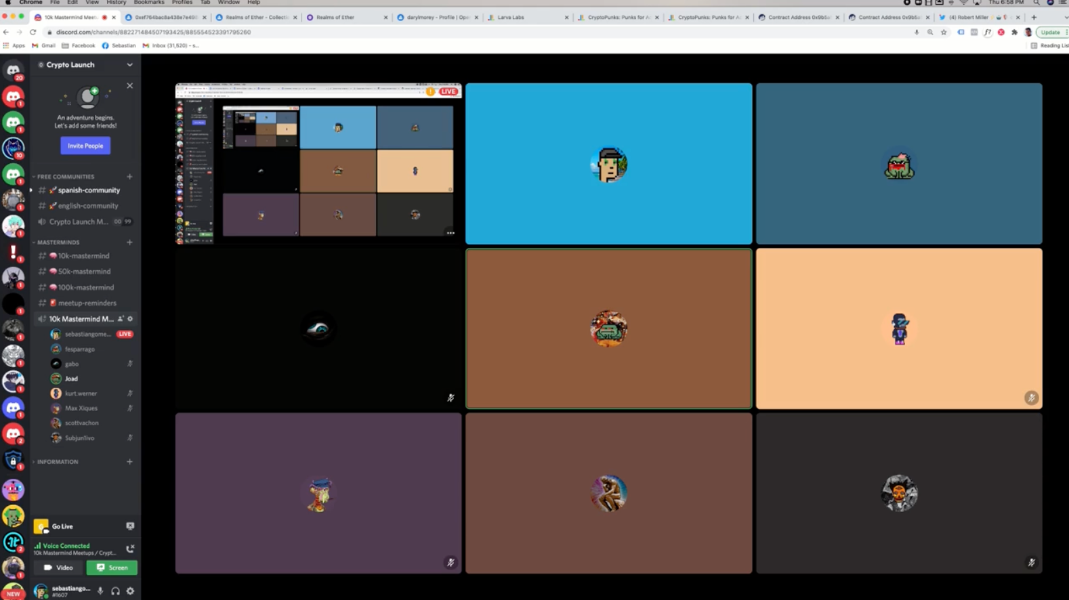Image resolution: width=1069 pixels, height=600 pixels.
Task: Open english-community channel
Action: [x=85, y=206]
